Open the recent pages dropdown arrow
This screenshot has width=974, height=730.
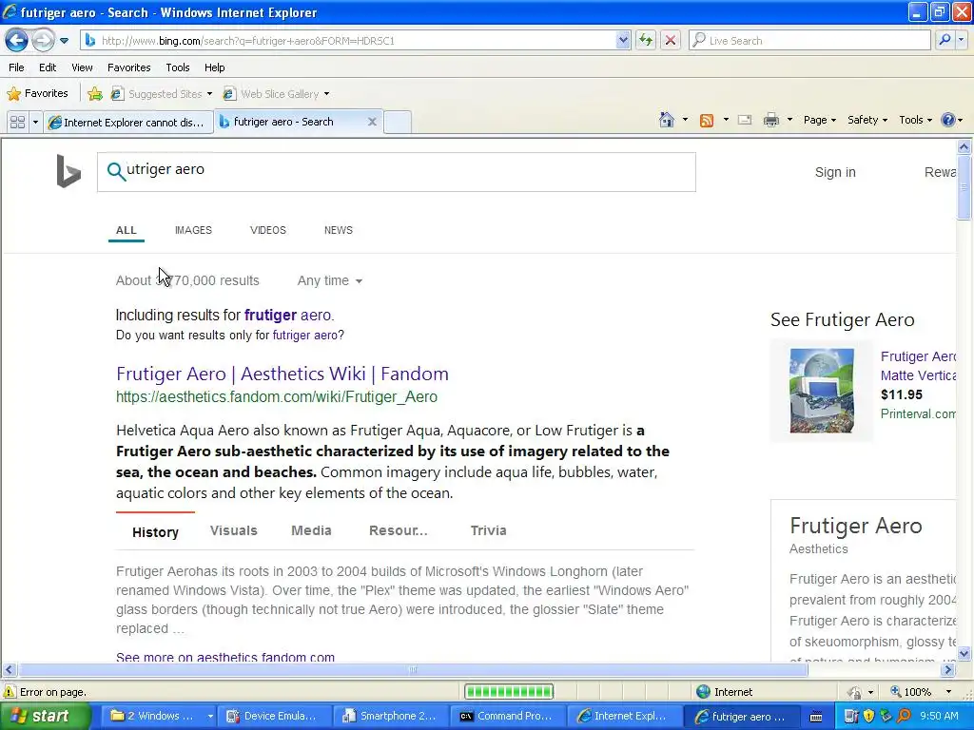pyautogui.click(x=64, y=41)
